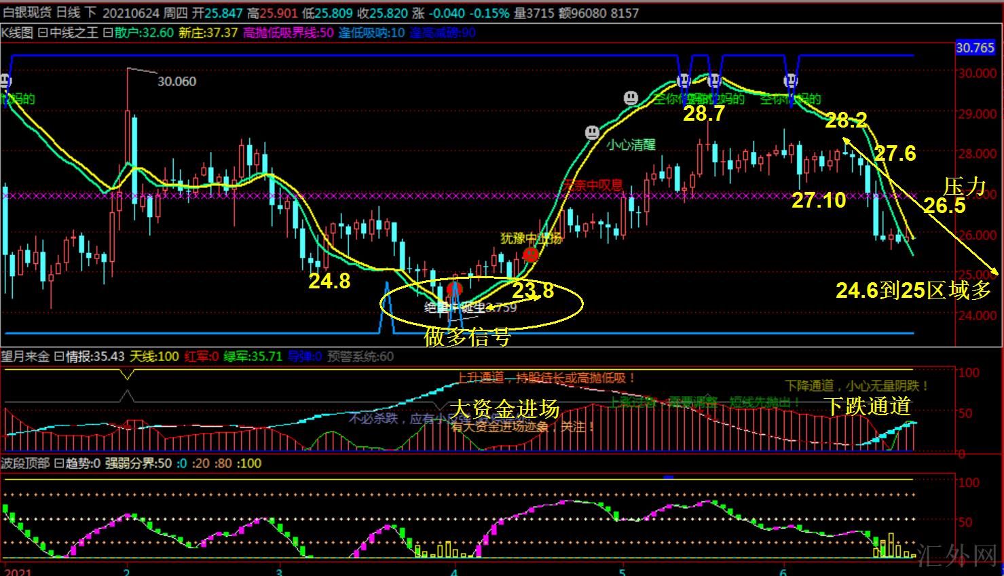This screenshot has width=1004, height=576.
Task: Click the 预警系统:60 value
Action: pos(360,357)
